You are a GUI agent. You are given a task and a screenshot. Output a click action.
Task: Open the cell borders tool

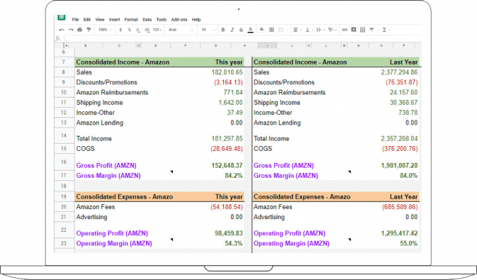point(271,30)
